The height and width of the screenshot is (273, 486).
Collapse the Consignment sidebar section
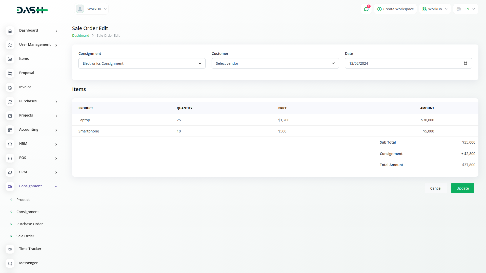[56, 187]
